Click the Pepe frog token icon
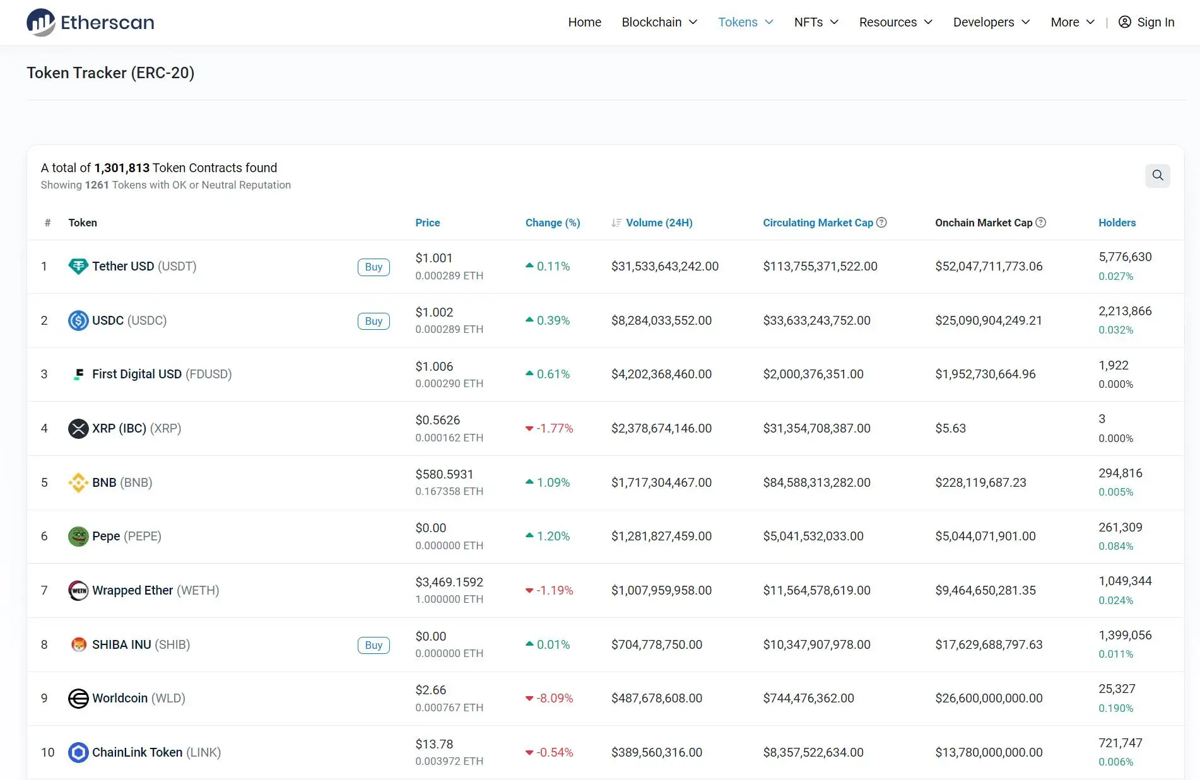The width and height of the screenshot is (1200, 780). pos(78,537)
